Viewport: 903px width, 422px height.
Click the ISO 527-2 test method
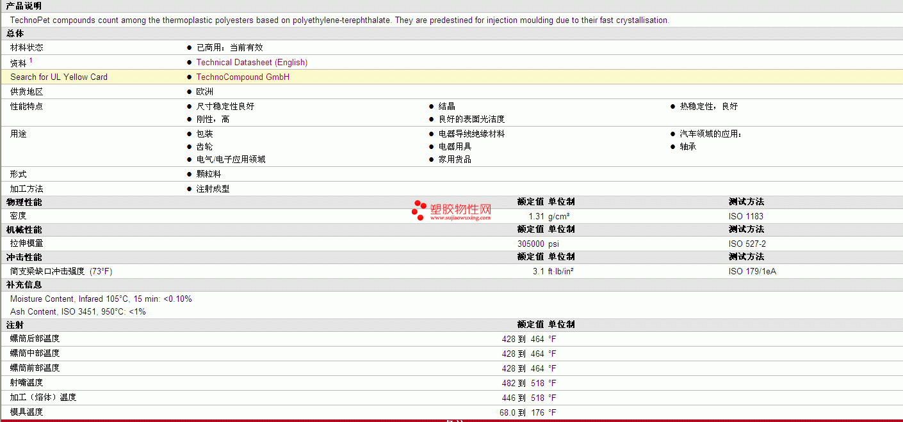[x=747, y=244]
